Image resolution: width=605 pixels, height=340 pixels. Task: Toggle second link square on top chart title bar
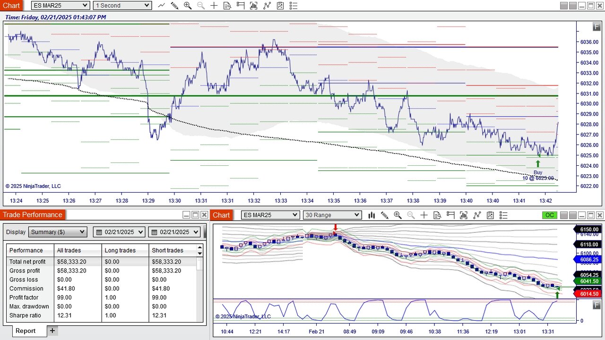click(573, 6)
